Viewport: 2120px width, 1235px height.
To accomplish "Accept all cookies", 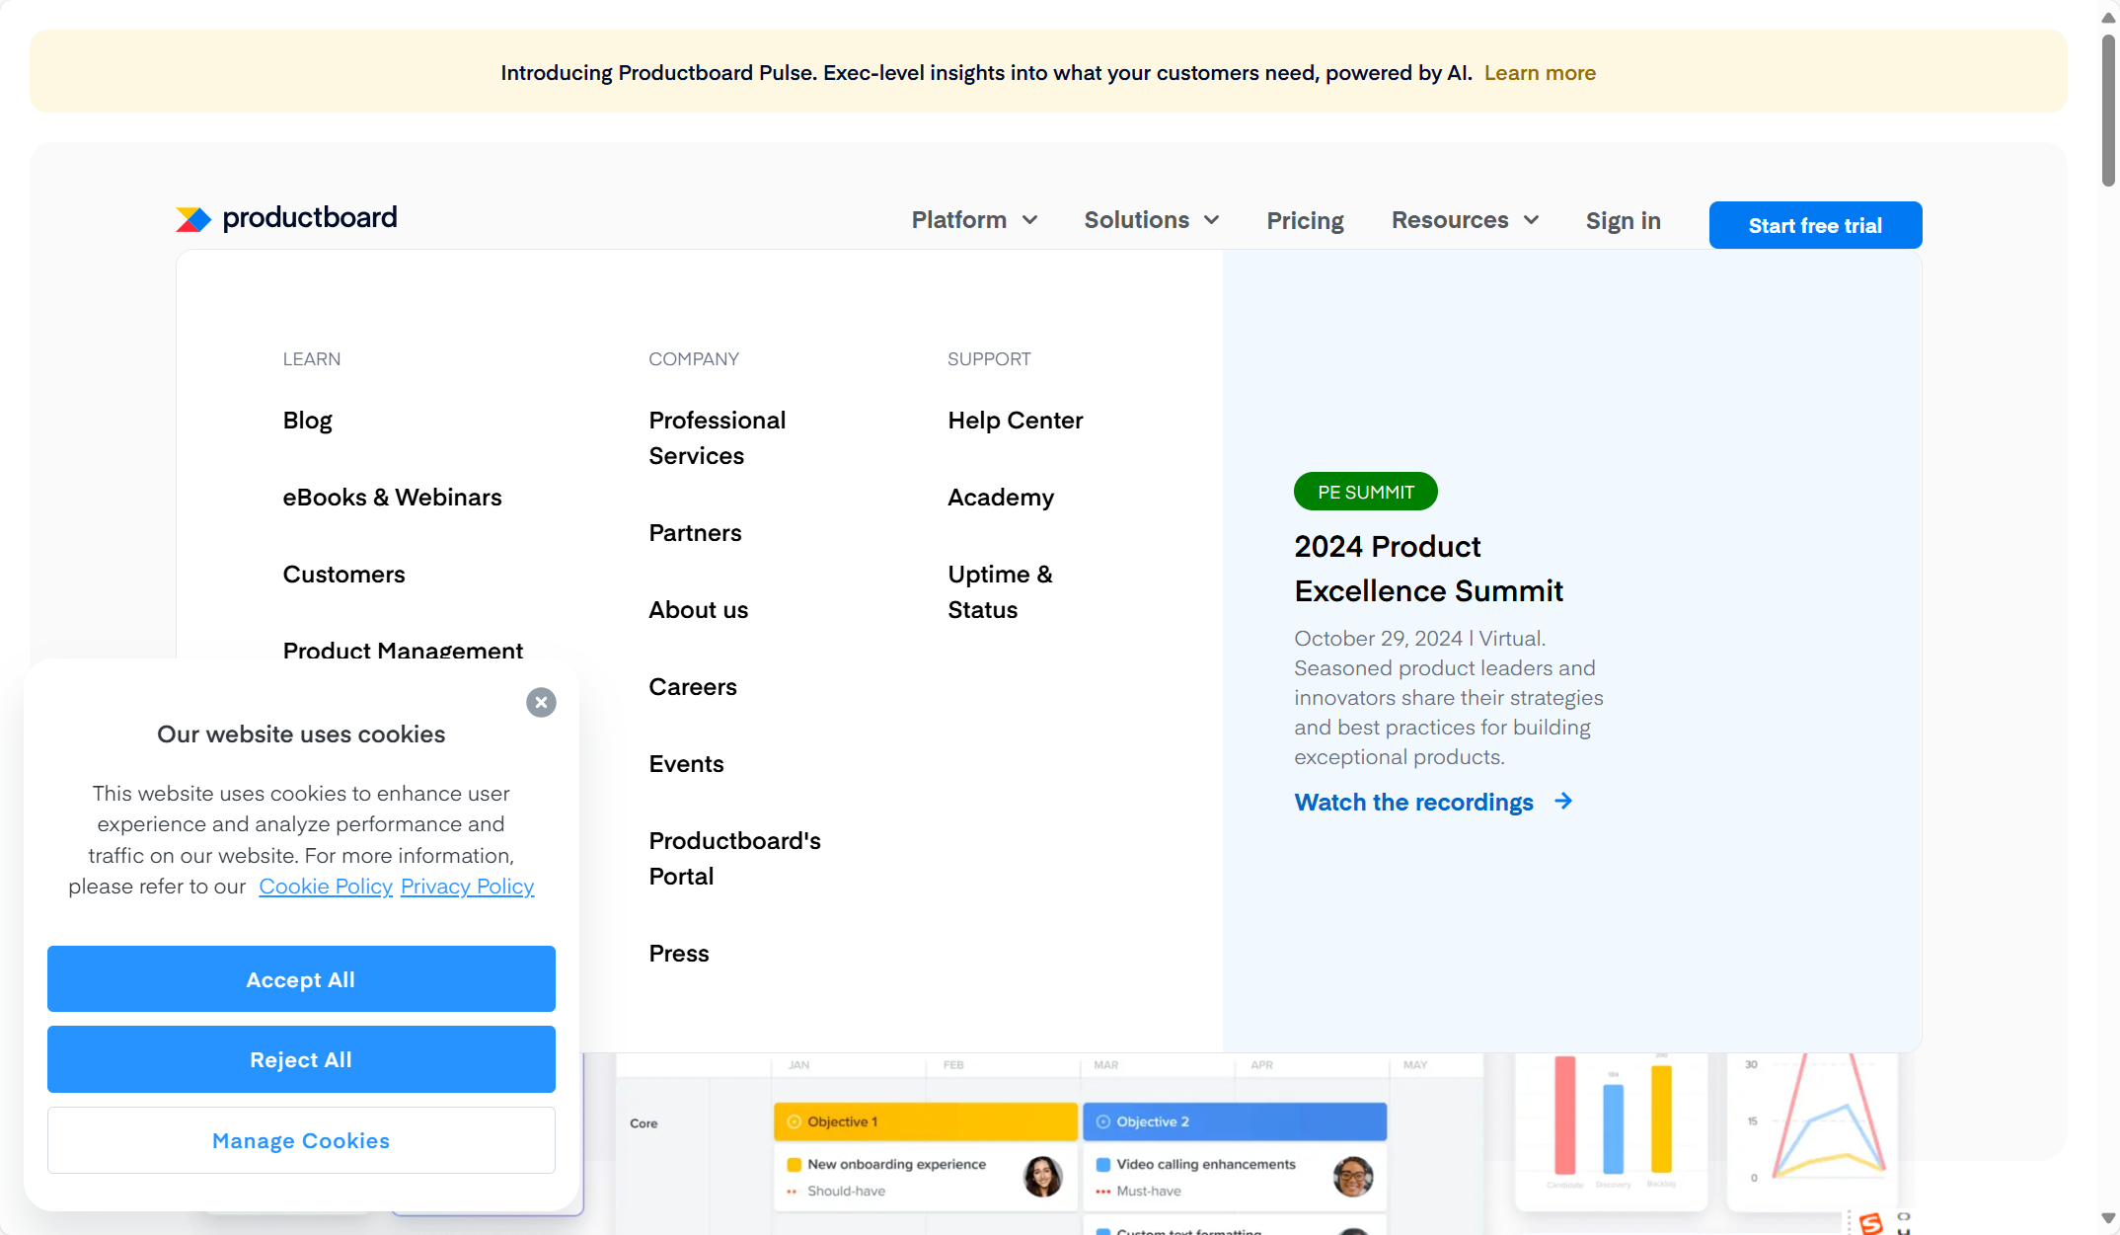I will pos(301,979).
